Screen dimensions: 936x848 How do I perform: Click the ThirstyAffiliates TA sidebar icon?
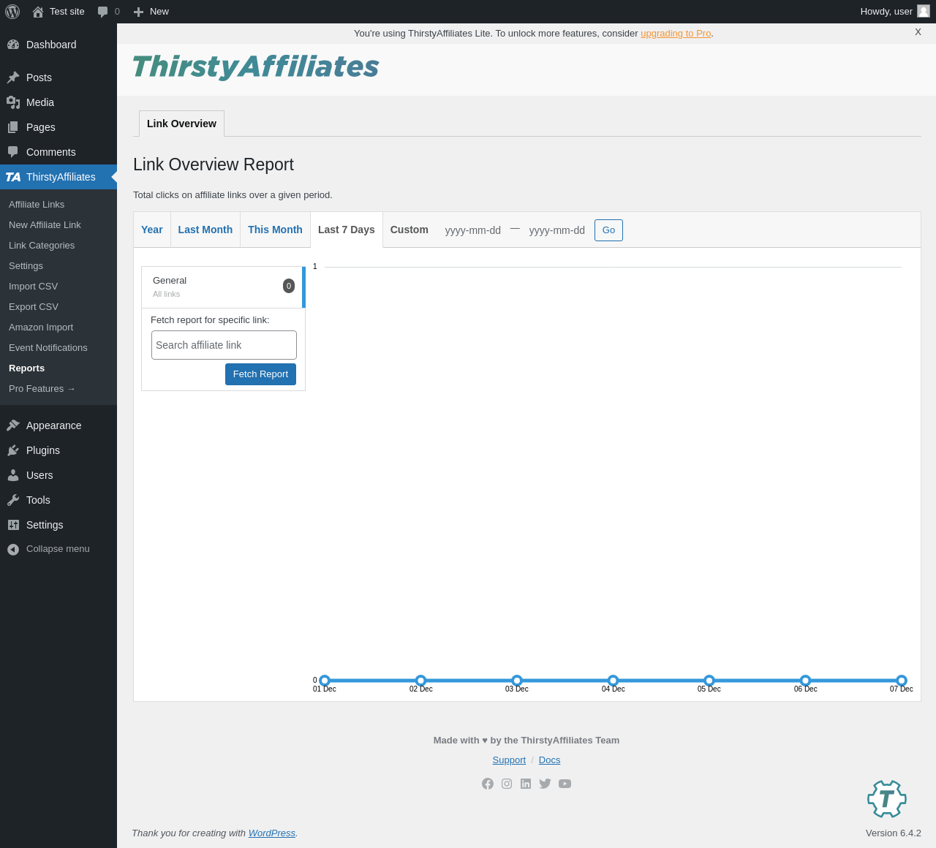coord(13,177)
